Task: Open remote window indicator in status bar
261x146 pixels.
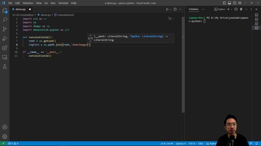Action: 3,144
